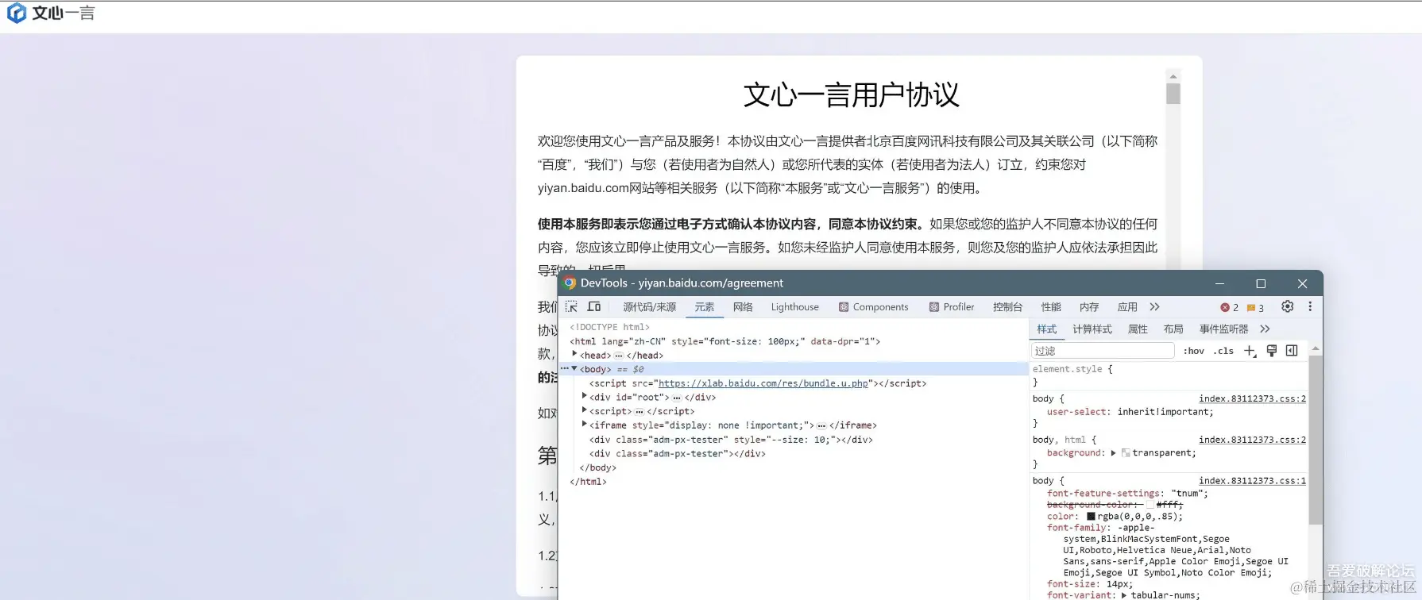Click the rgba(0,0,0,.85) color swatch

coord(1091,517)
